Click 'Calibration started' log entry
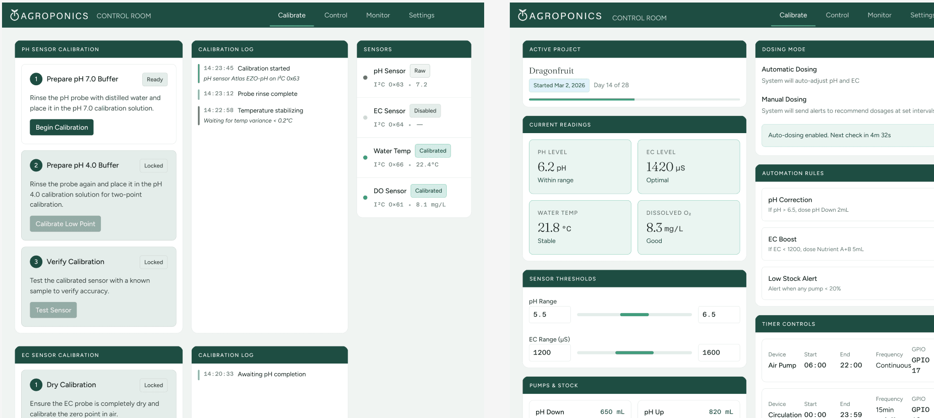Screen dimensions: 934x418 point(270,73)
